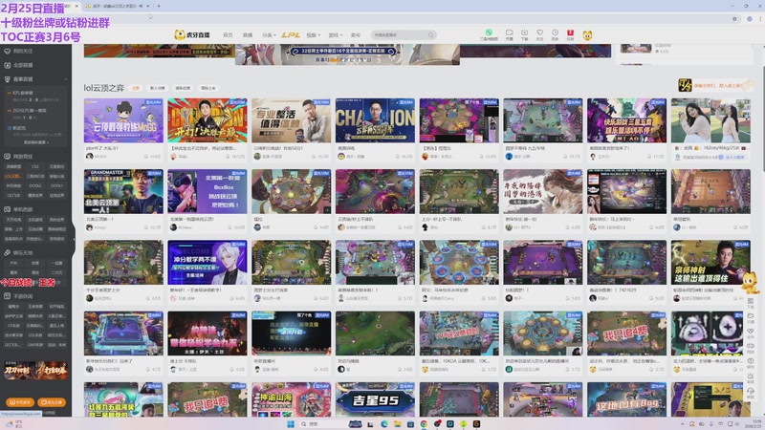Viewport: 765px width, 430px height.
Task: Expand the 游戏 dropdown in navigation
Action: pos(336,35)
